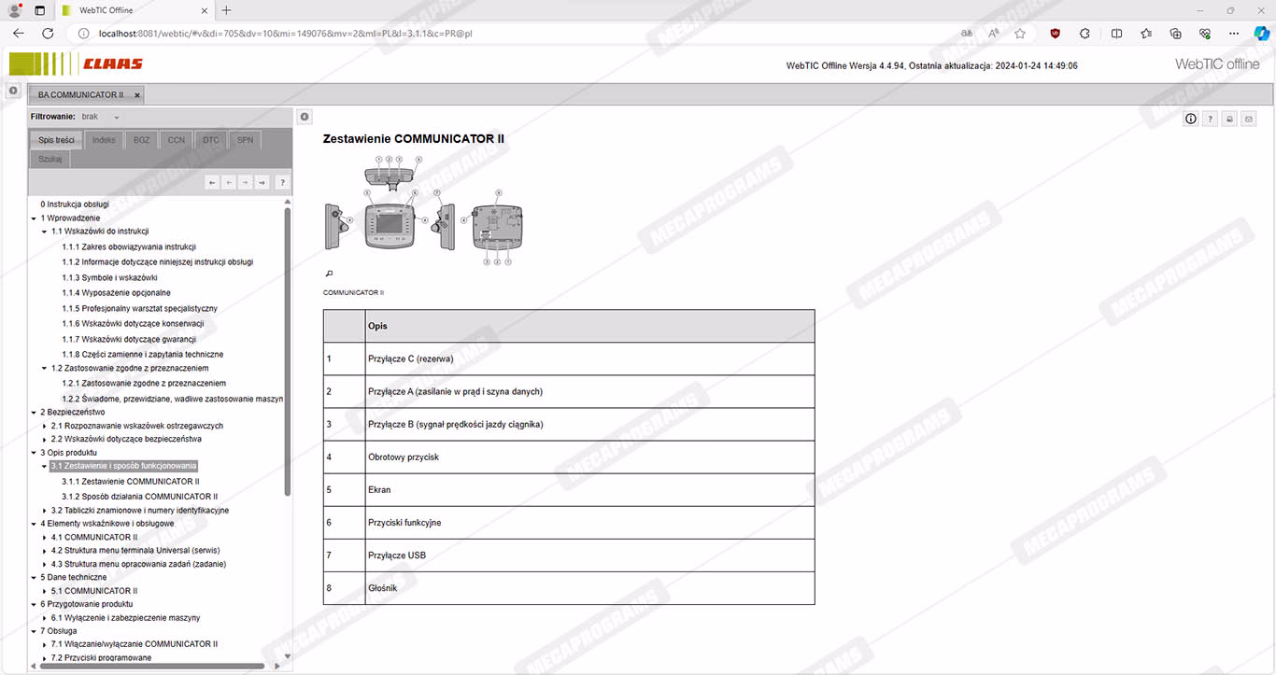Viewport: 1276px width, 675px height.
Task: Select the BA COMMUNICATOR II document tab
Action: (80, 95)
